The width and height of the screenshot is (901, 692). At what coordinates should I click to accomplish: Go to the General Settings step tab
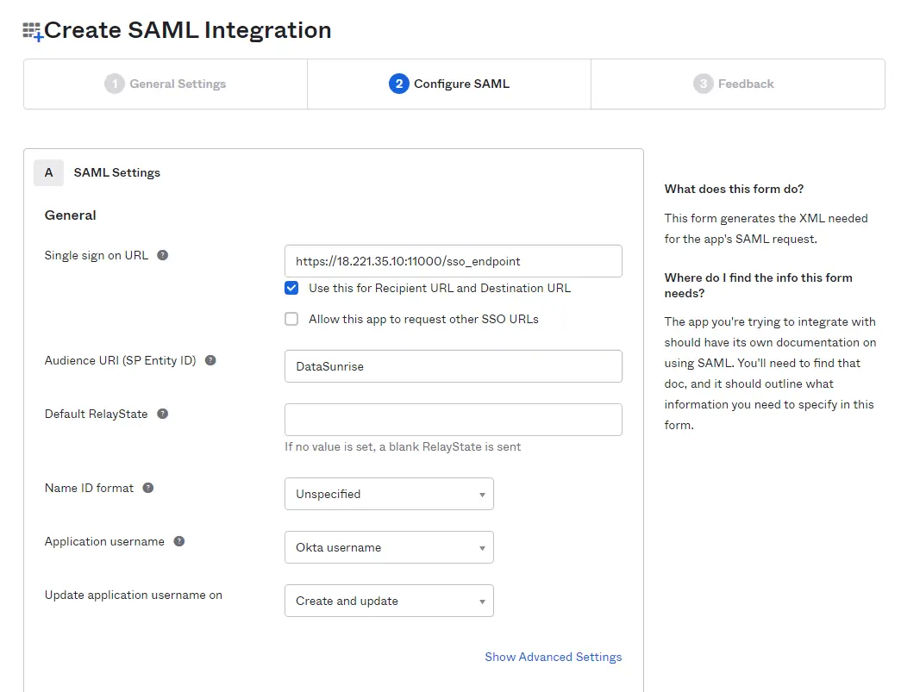point(166,84)
